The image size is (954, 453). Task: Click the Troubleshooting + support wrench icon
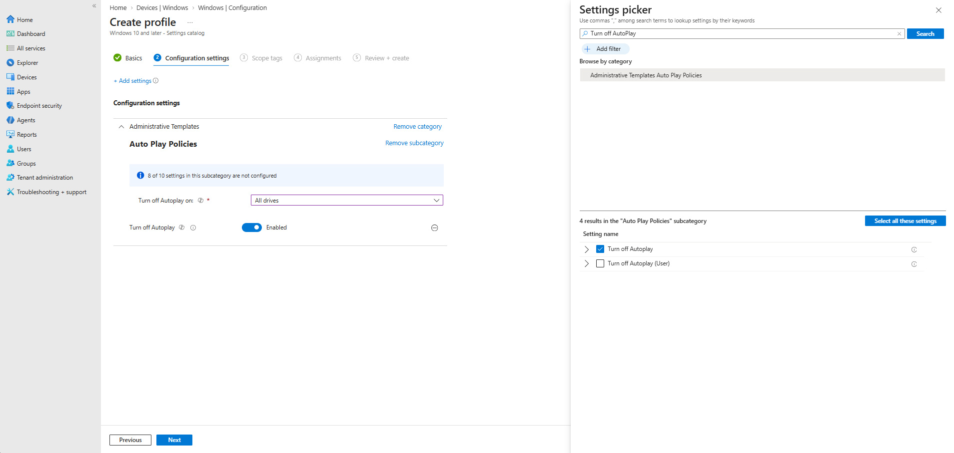[10, 192]
